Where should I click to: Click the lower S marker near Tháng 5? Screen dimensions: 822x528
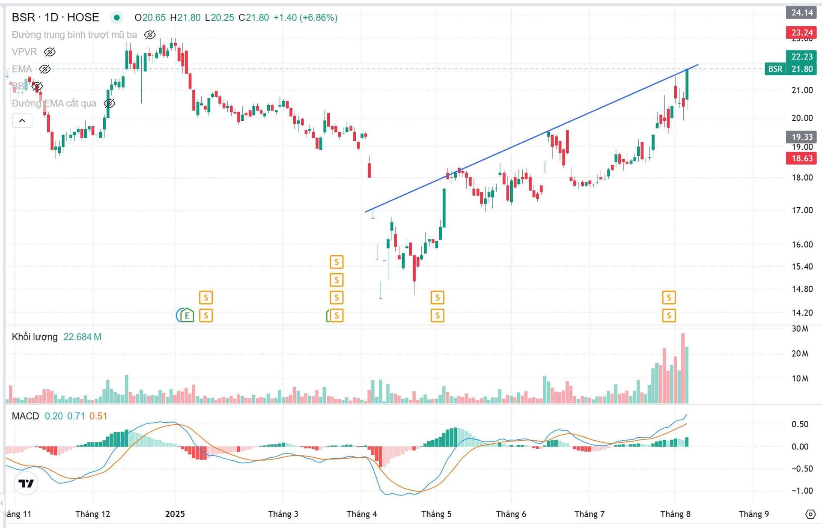437,316
